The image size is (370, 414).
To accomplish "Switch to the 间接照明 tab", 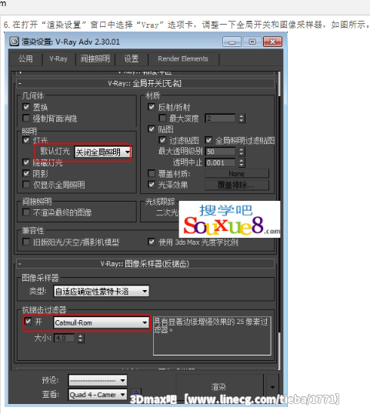I will coord(95,58).
